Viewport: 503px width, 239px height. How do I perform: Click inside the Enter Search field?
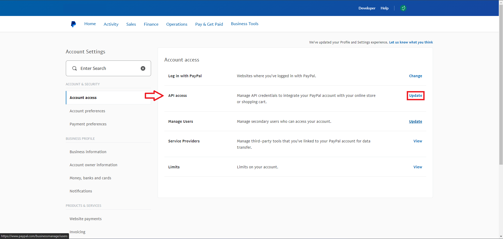tap(108, 68)
